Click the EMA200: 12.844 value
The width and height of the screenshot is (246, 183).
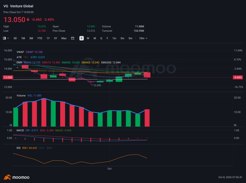click(x=111, y=62)
